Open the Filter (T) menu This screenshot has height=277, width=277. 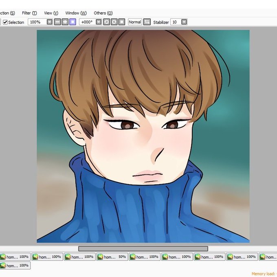pos(29,13)
